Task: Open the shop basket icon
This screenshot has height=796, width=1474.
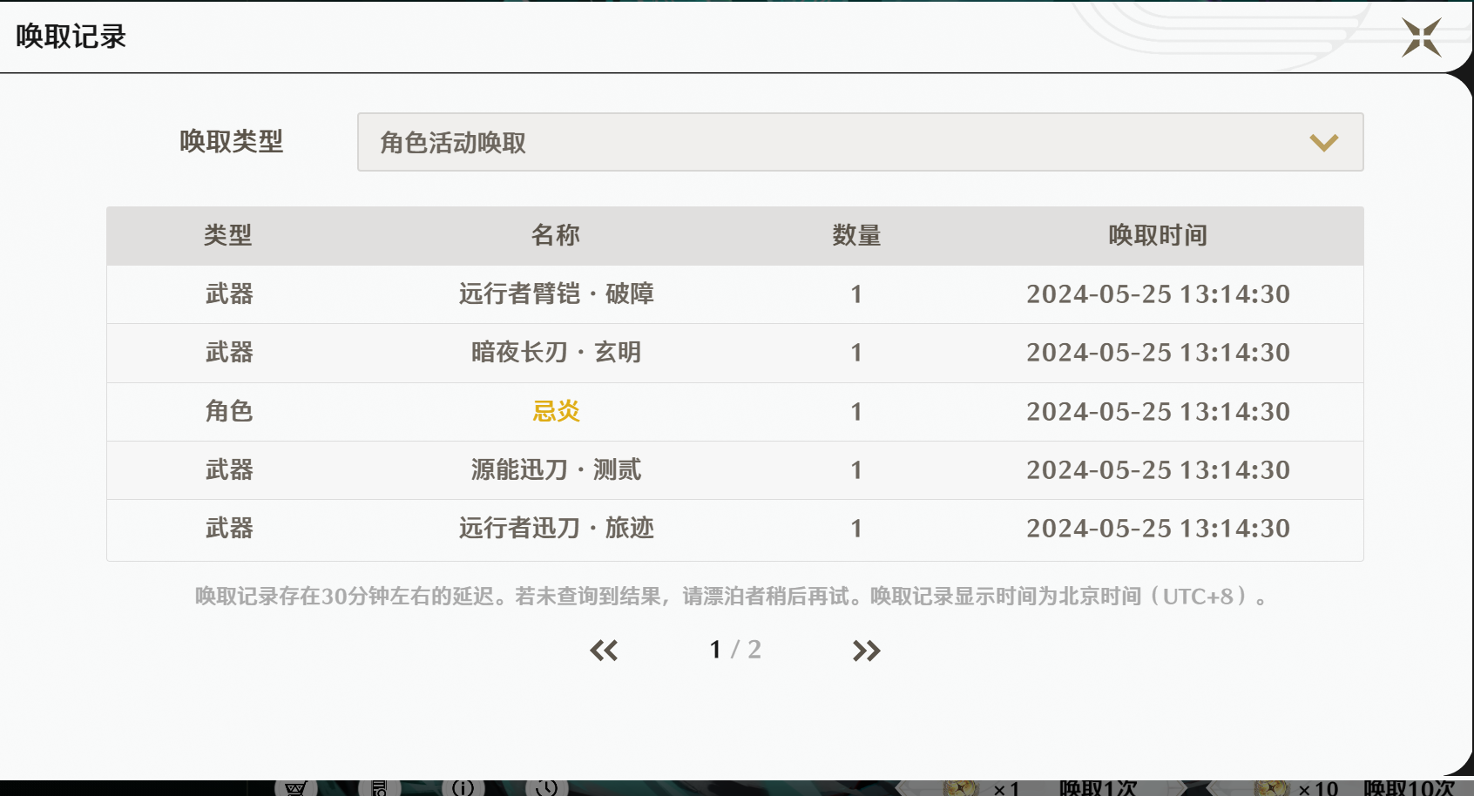Action: pyautogui.click(x=295, y=787)
